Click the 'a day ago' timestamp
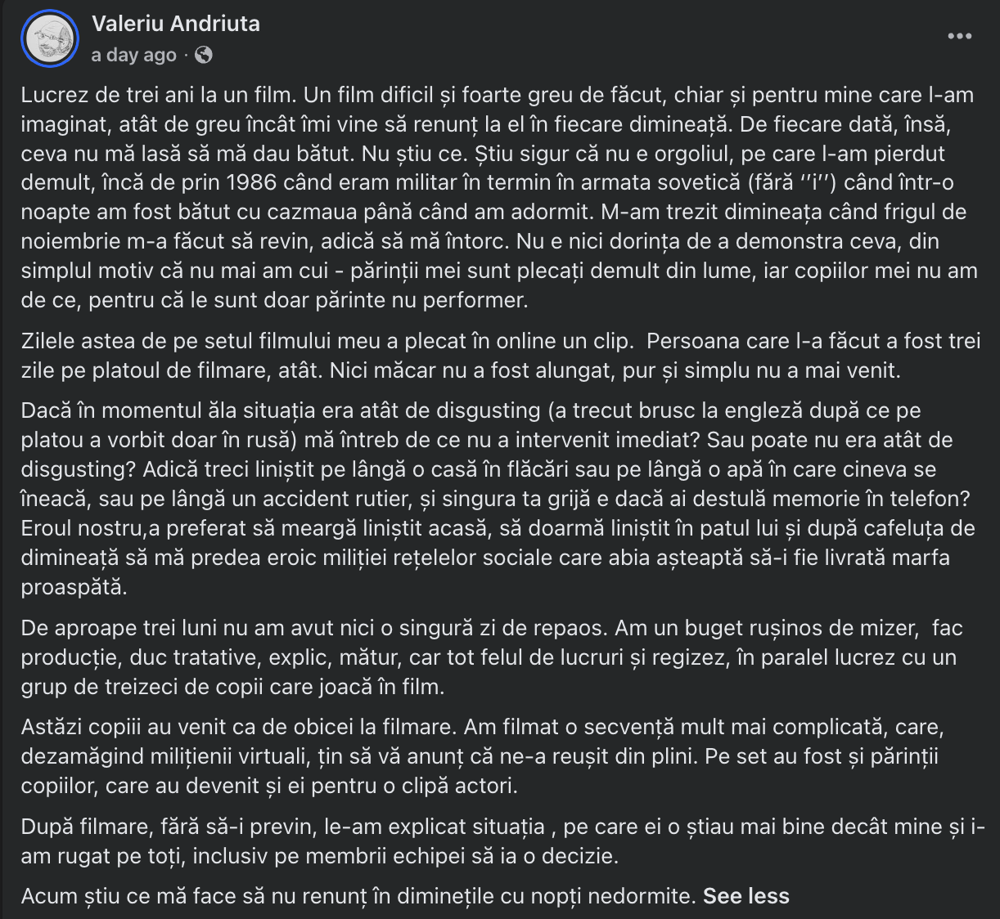 click(134, 55)
